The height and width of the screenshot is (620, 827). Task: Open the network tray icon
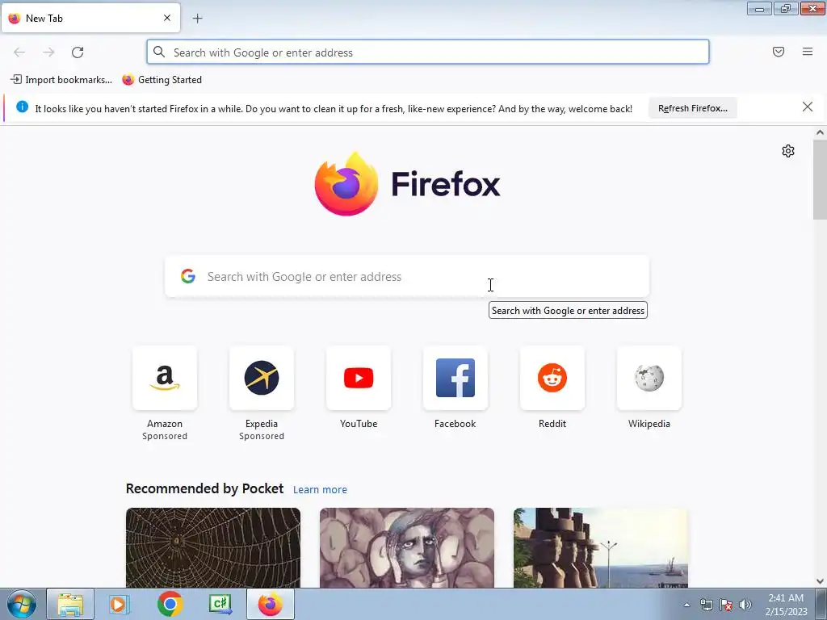pyautogui.click(x=706, y=605)
